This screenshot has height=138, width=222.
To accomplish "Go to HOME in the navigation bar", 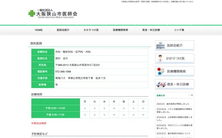I will [39, 30].
